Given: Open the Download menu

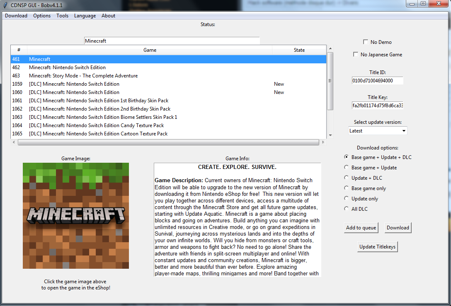Looking at the screenshot, I should coord(16,16).
